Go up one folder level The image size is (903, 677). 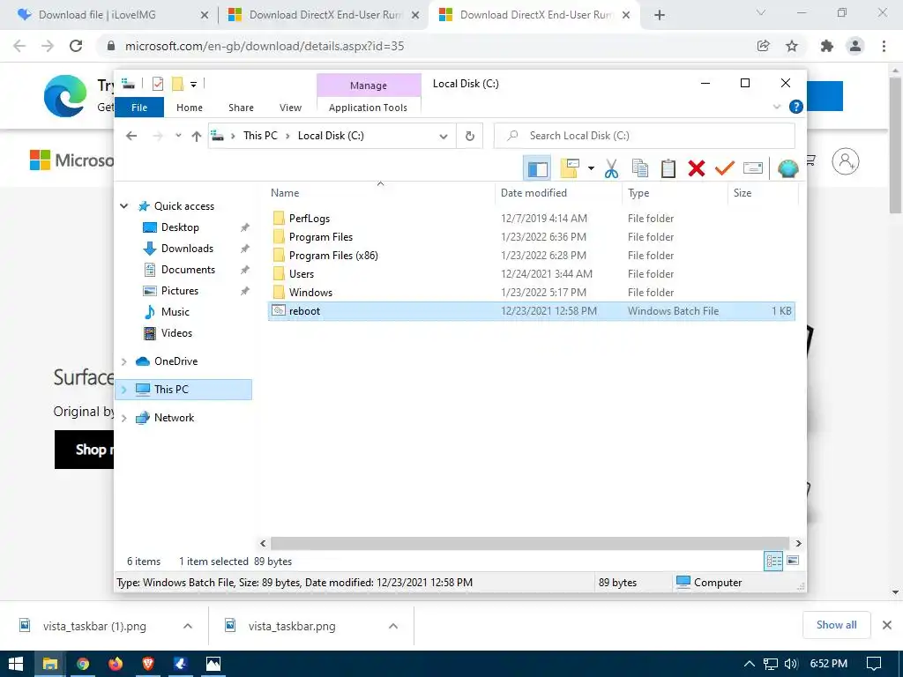pos(197,136)
